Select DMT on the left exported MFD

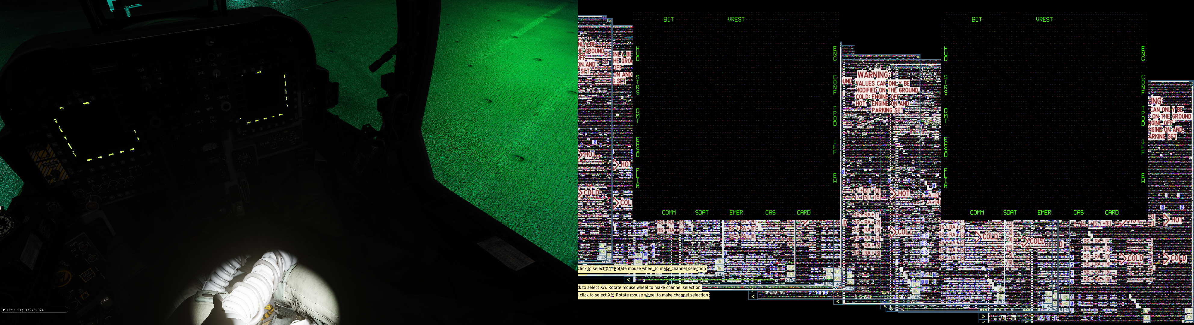[x=638, y=116]
